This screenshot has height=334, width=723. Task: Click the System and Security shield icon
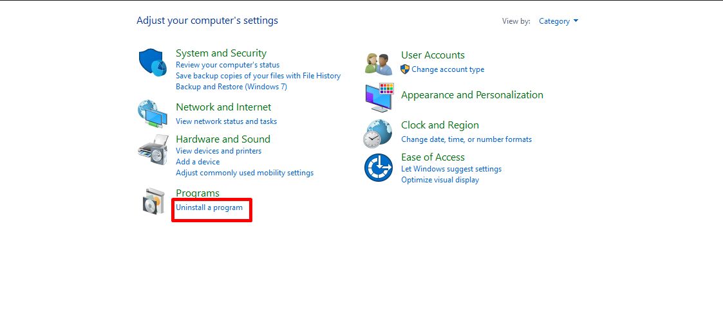[153, 62]
